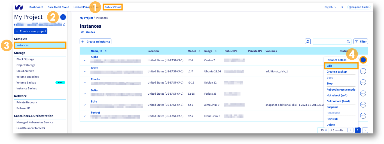The height and width of the screenshot is (144, 384).
Task: Click the Alpha instance name
Action: click(95, 57)
